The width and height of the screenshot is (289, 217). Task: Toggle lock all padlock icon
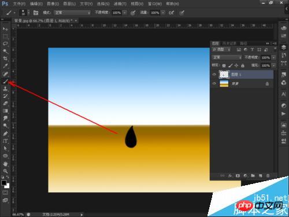pyautogui.click(x=243, y=66)
